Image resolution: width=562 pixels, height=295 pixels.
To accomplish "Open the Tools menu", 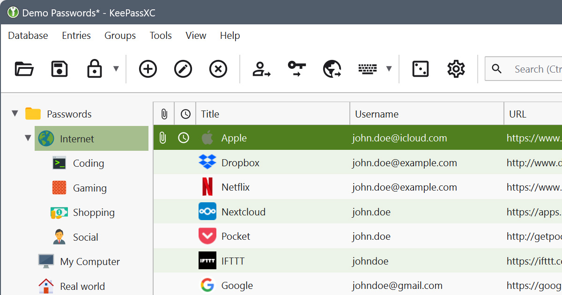I will coord(161,36).
